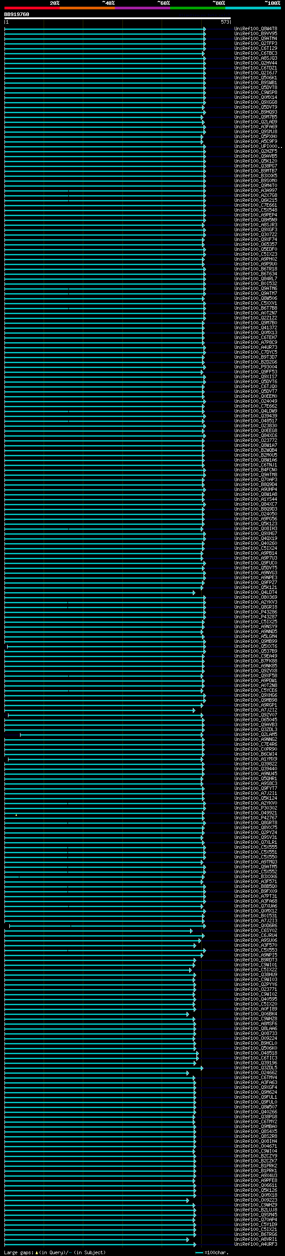
Task: Click label UniRef100_Q506K1
Action: click(x=256, y=78)
